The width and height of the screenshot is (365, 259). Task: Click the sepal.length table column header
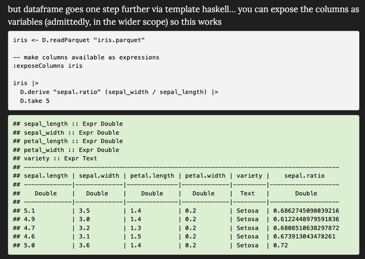click(x=46, y=176)
